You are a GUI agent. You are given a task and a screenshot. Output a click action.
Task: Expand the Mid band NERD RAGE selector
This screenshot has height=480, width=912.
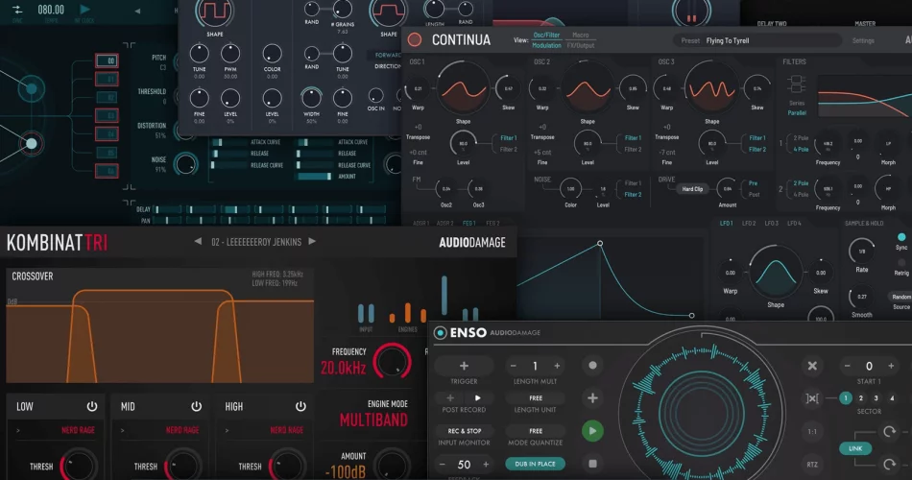(161, 430)
